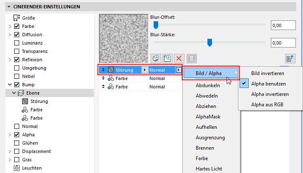Expand the Alpha tree node
This screenshot has height=173, width=303.
click(x=10, y=135)
